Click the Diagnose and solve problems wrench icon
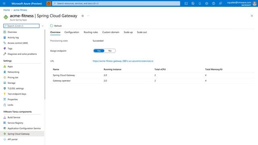258x145 pixels. [x=4, y=54]
